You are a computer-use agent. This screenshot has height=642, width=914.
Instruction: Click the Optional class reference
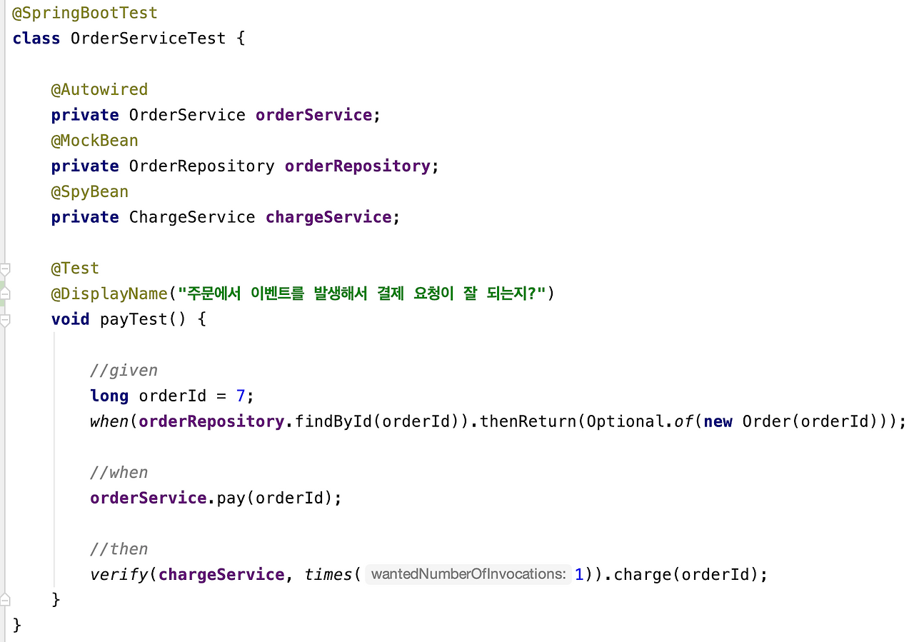pos(625,421)
